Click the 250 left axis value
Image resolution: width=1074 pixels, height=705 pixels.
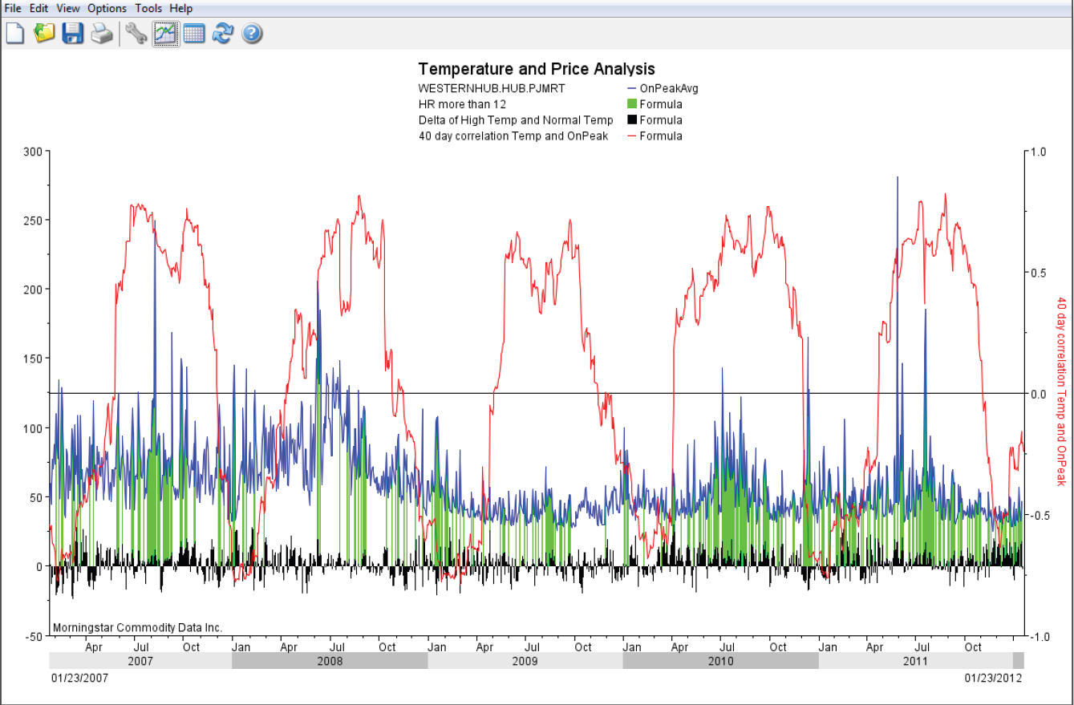pyautogui.click(x=33, y=221)
